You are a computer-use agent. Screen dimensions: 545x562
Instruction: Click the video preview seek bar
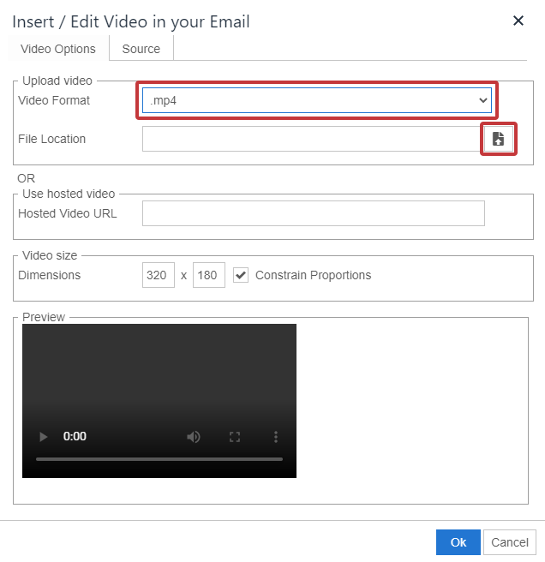(x=159, y=459)
